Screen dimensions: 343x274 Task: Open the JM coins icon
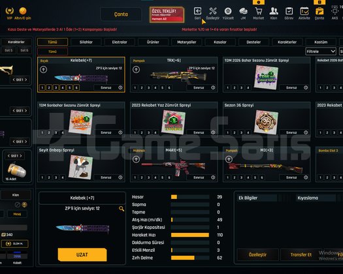[243, 11]
